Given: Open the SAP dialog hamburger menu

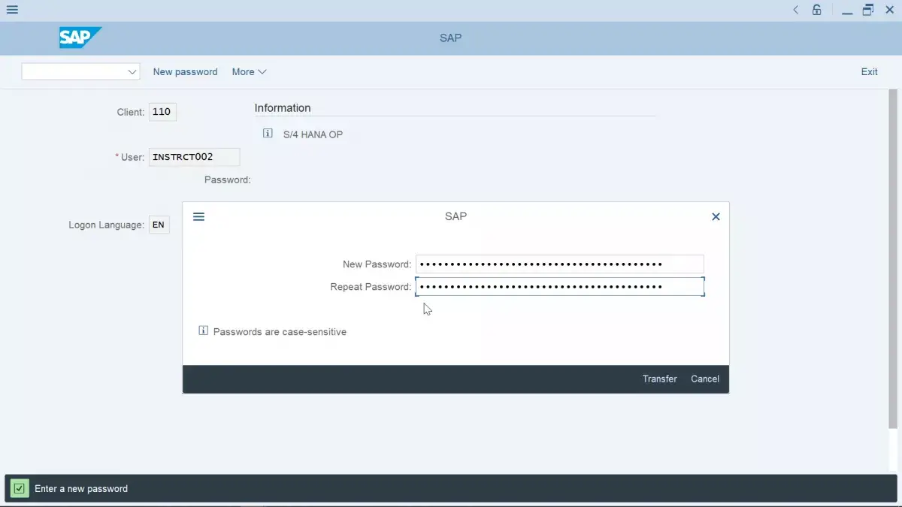Looking at the screenshot, I should [x=198, y=216].
